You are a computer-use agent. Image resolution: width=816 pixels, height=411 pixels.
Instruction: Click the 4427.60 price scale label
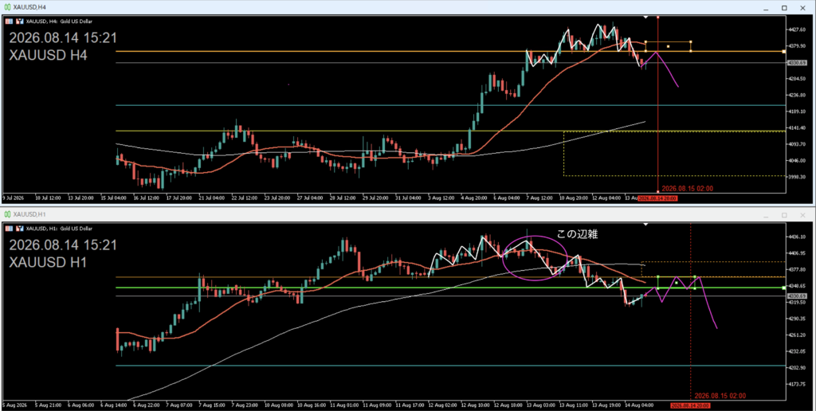point(797,29)
